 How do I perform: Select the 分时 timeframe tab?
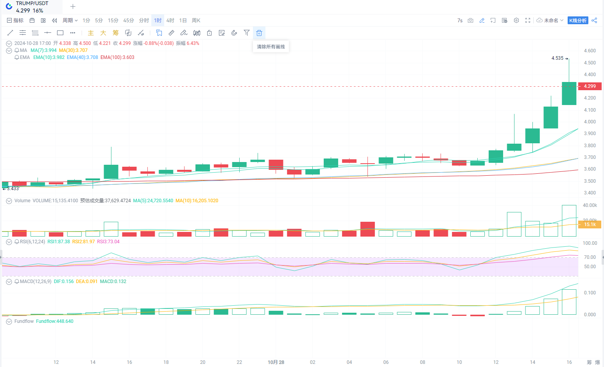pos(144,20)
